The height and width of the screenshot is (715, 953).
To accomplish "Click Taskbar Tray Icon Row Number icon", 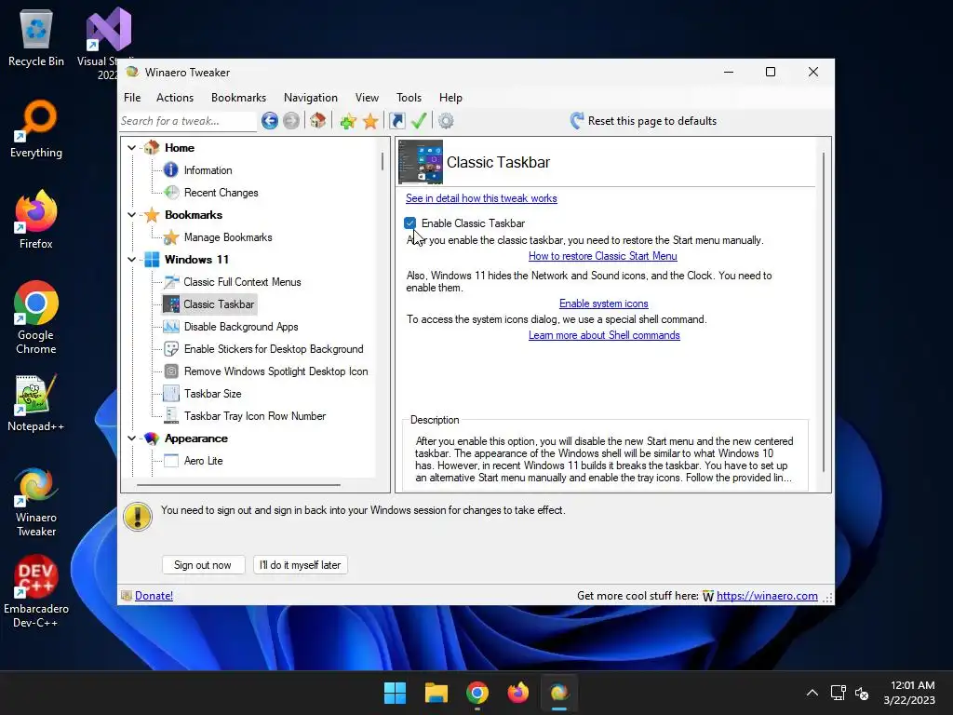I will coord(171,416).
